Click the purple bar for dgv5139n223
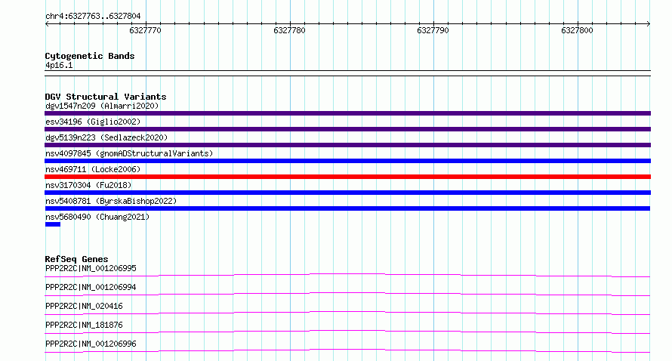 click(347, 145)
